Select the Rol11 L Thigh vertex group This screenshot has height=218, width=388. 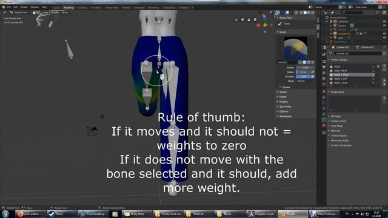[352, 74]
